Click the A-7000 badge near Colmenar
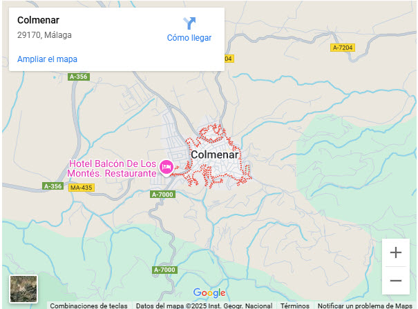The width and height of the screenshot is (418, 309). coord(162,195)
